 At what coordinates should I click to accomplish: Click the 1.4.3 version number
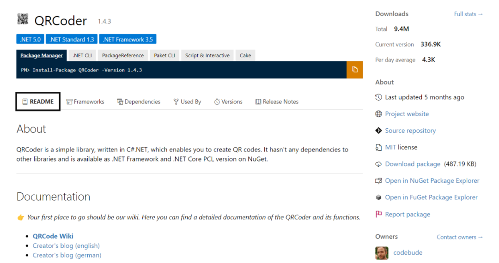point(104,21)
